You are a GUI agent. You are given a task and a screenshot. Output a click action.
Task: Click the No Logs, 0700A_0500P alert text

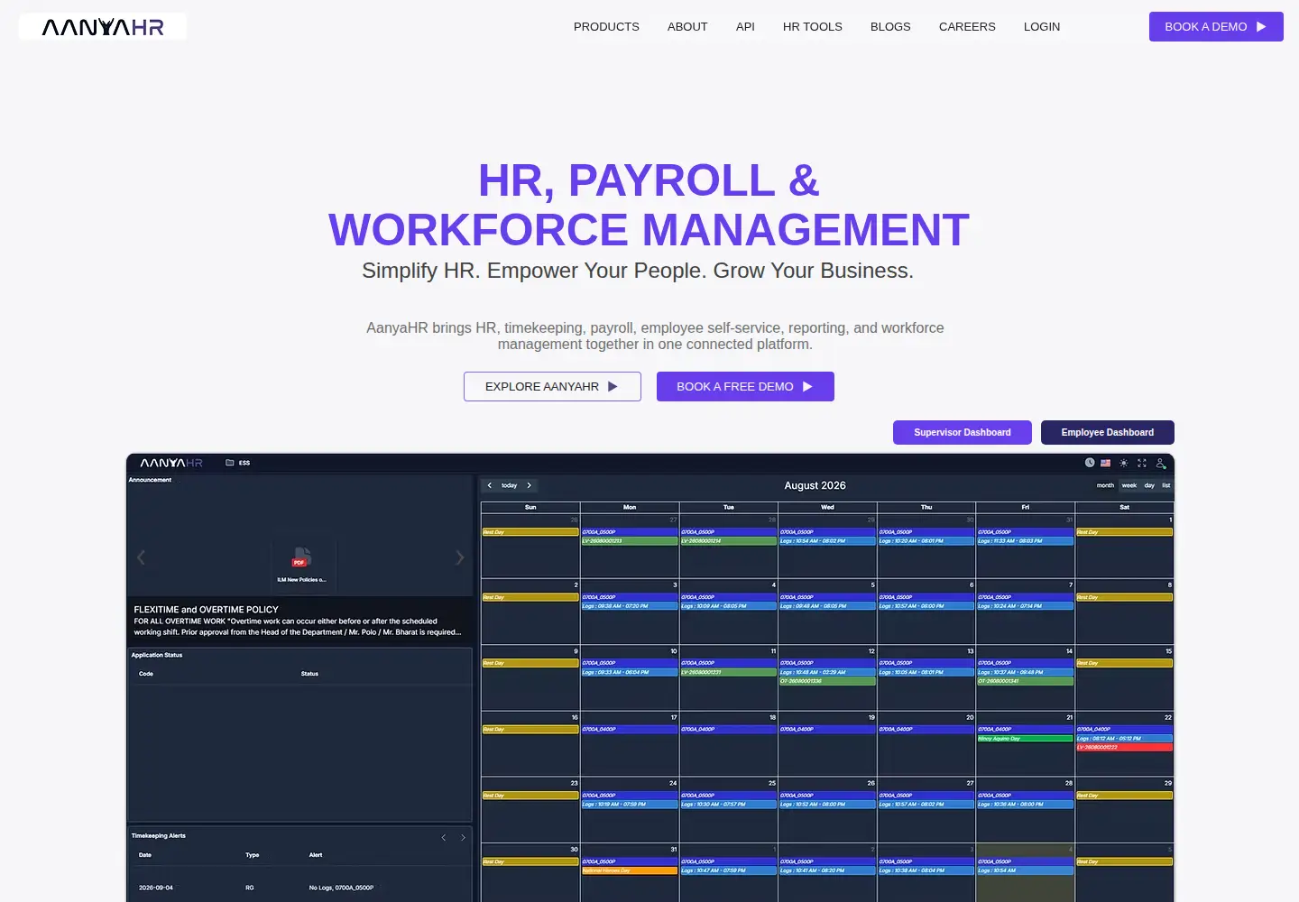341,888
